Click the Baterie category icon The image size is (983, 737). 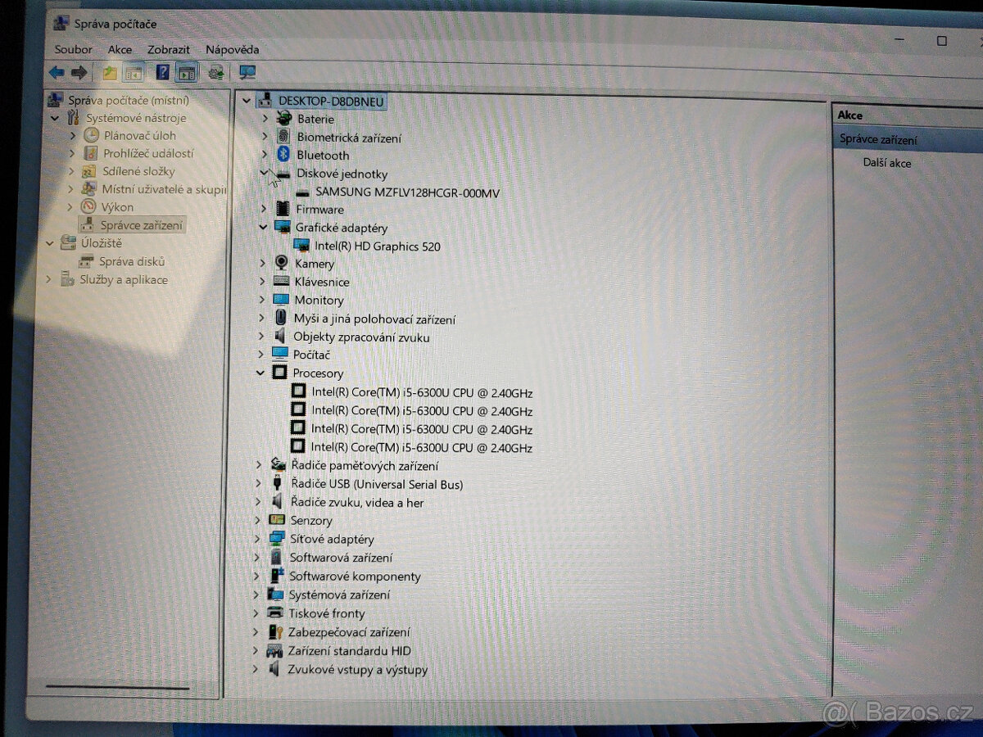click(283, 119)
